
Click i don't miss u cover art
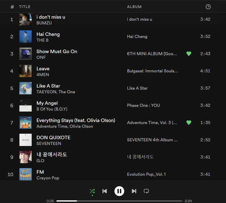(26, 19)
